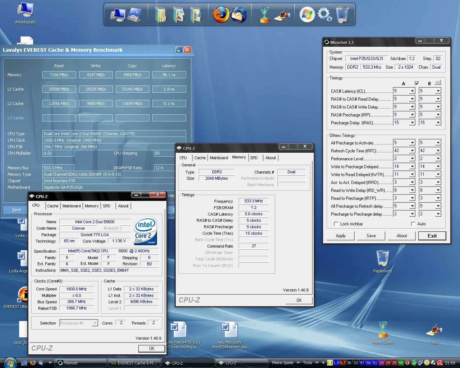The height and width of the screenshot is (368, 460).
Task: Open the third folder icon in the dock
Action: tap(196, 15)
